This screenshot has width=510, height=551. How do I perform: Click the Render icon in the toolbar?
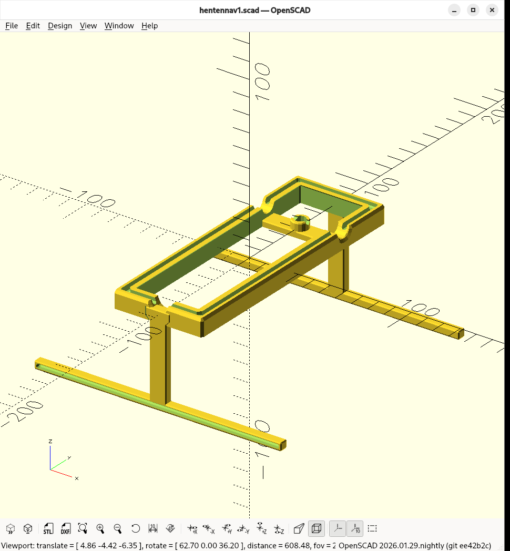[28, 528]
